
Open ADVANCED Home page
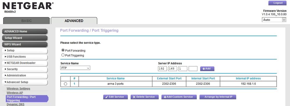25,31
